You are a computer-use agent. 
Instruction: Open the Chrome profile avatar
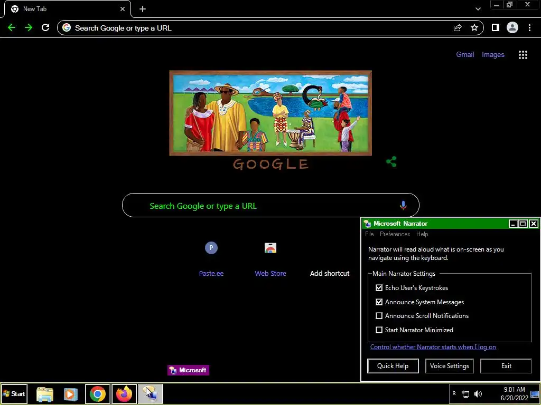point(512,27)
